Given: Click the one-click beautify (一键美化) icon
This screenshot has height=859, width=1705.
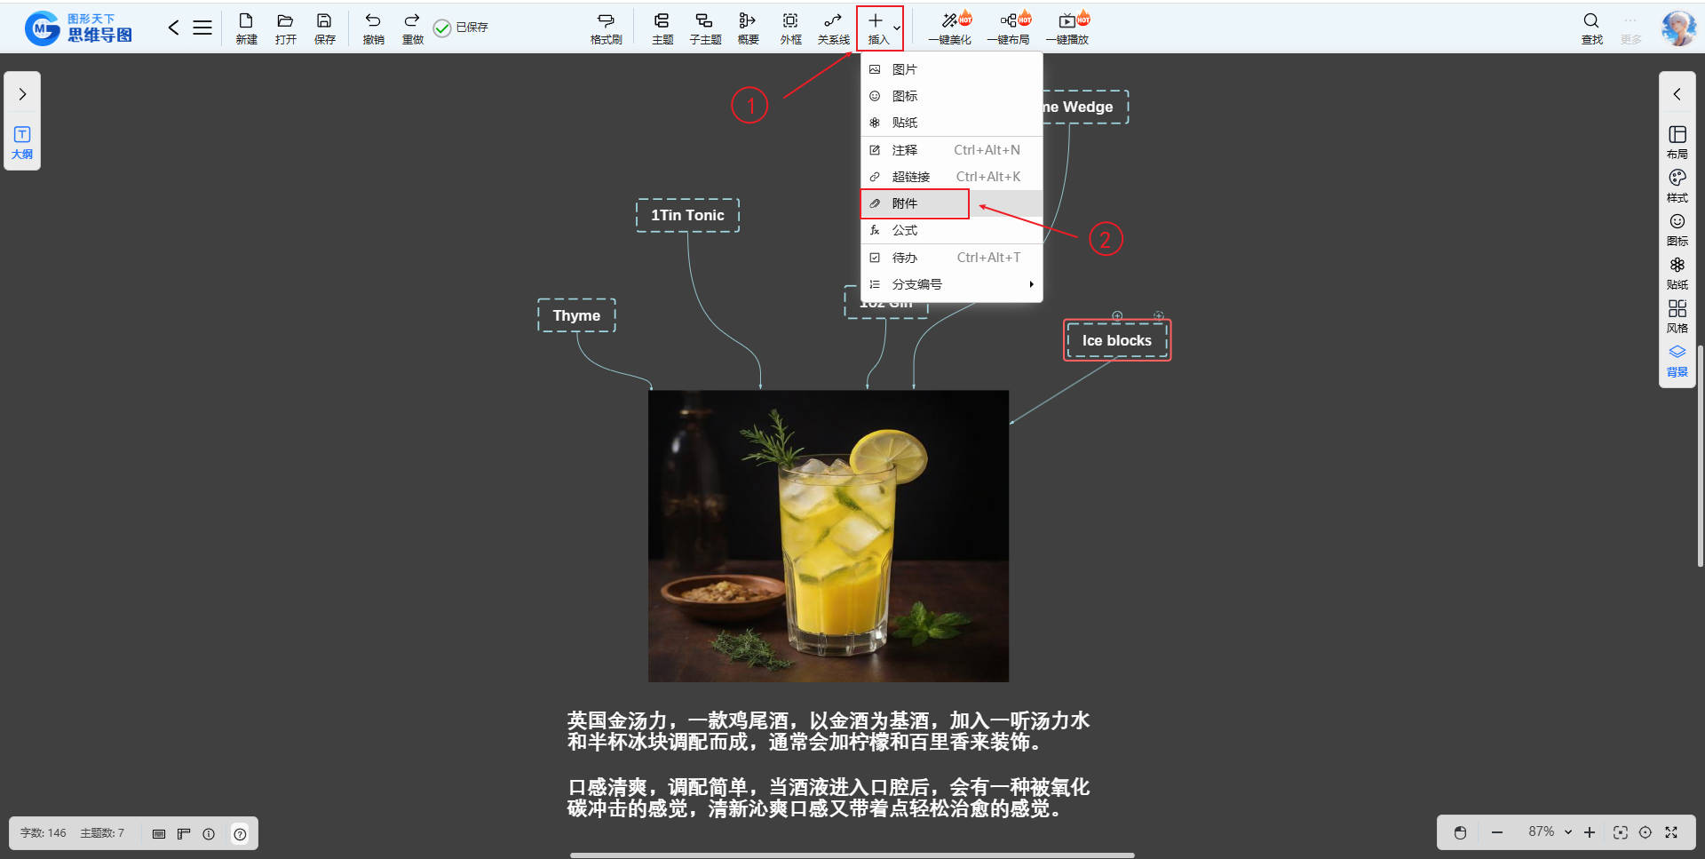Looking at the screenshot, I should tap(949, 28).
